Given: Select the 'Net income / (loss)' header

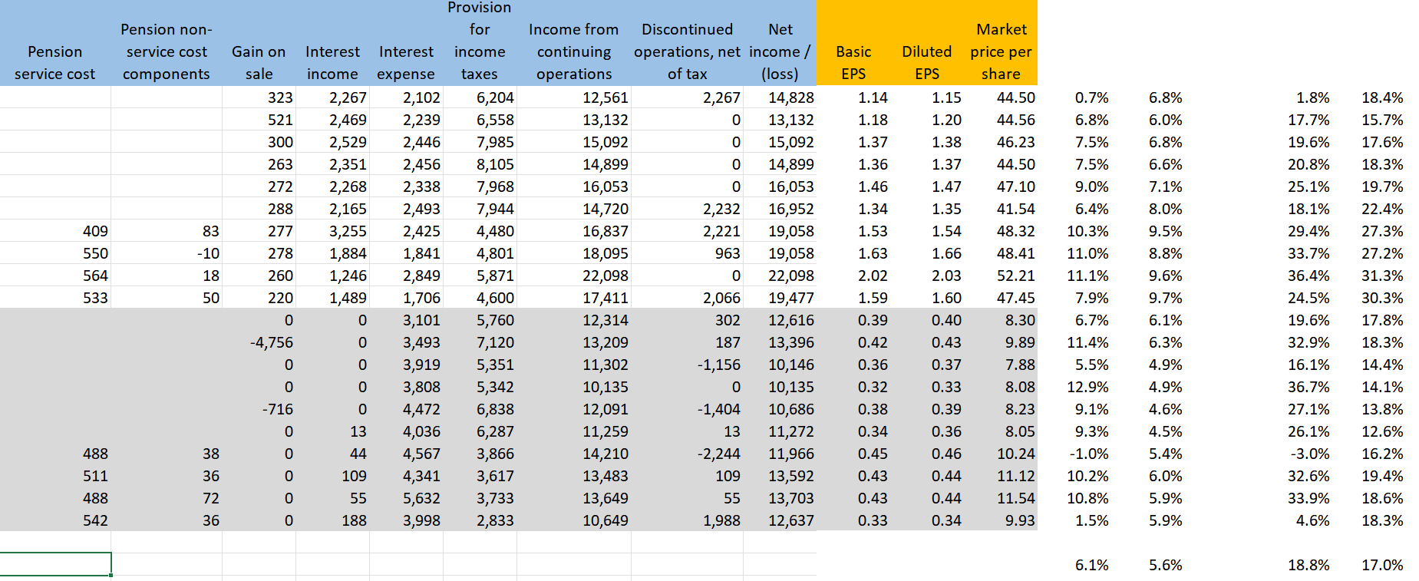Looking at the screenshot, I should pos(780,51).
